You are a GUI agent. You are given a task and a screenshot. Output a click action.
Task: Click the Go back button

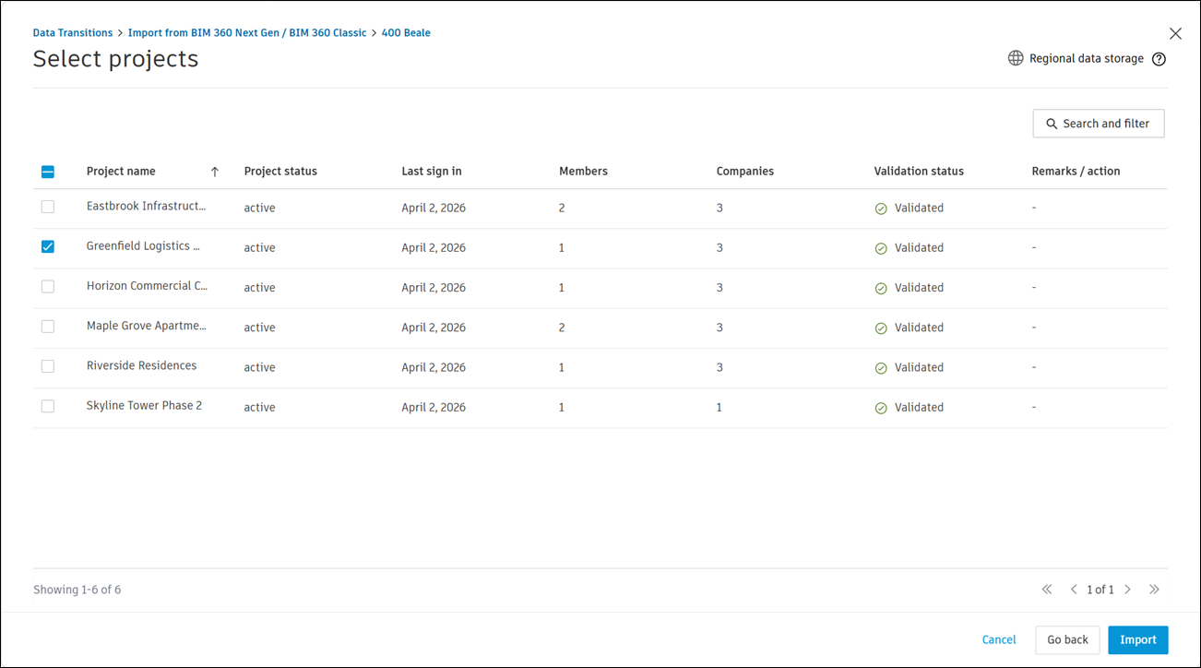1067,639
